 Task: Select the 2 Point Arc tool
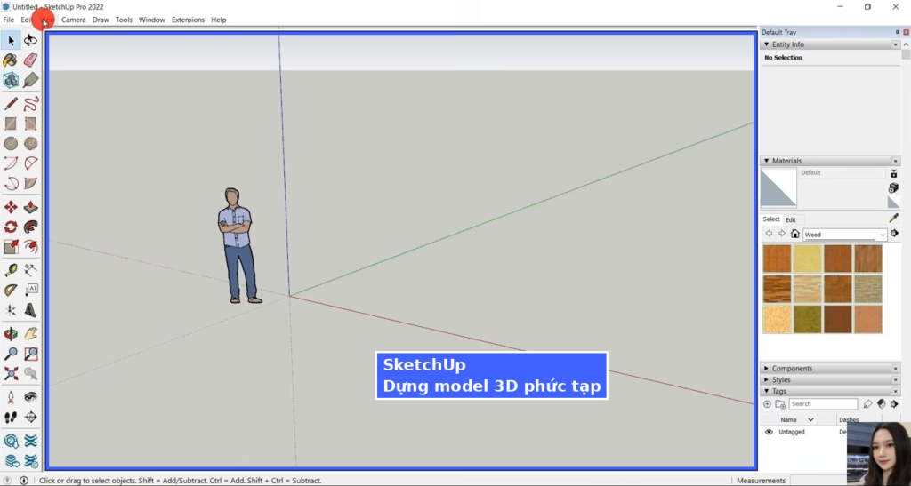coord(31,163)
